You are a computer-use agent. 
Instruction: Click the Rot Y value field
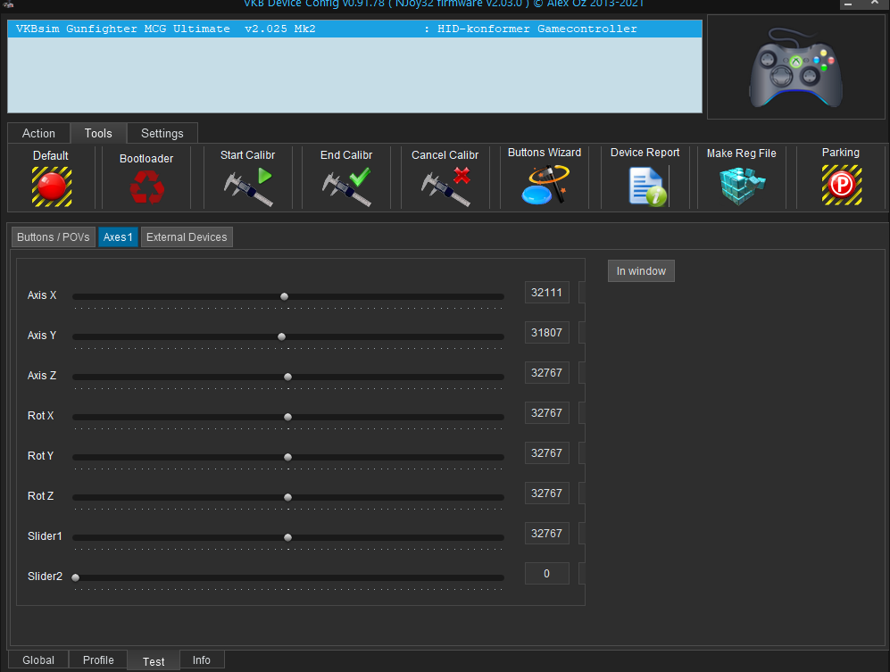pyautogui.click(x=546, y=453)
